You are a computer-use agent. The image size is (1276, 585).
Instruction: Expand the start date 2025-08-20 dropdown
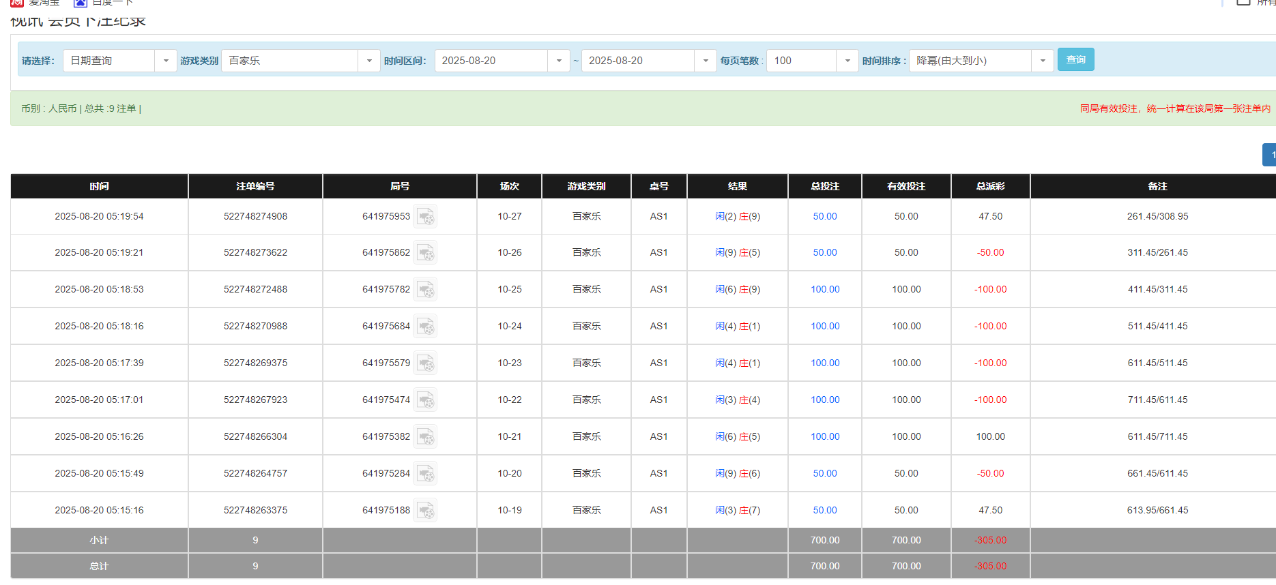558,61
